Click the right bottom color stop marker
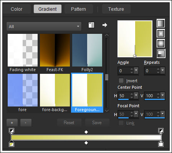Screen dimensions: 172x153 point(161,144)
